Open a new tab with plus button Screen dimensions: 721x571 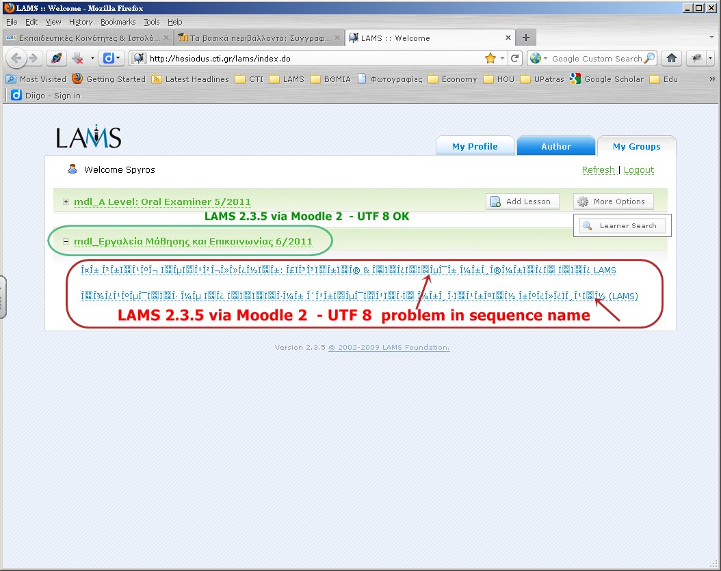coord(525,38)
